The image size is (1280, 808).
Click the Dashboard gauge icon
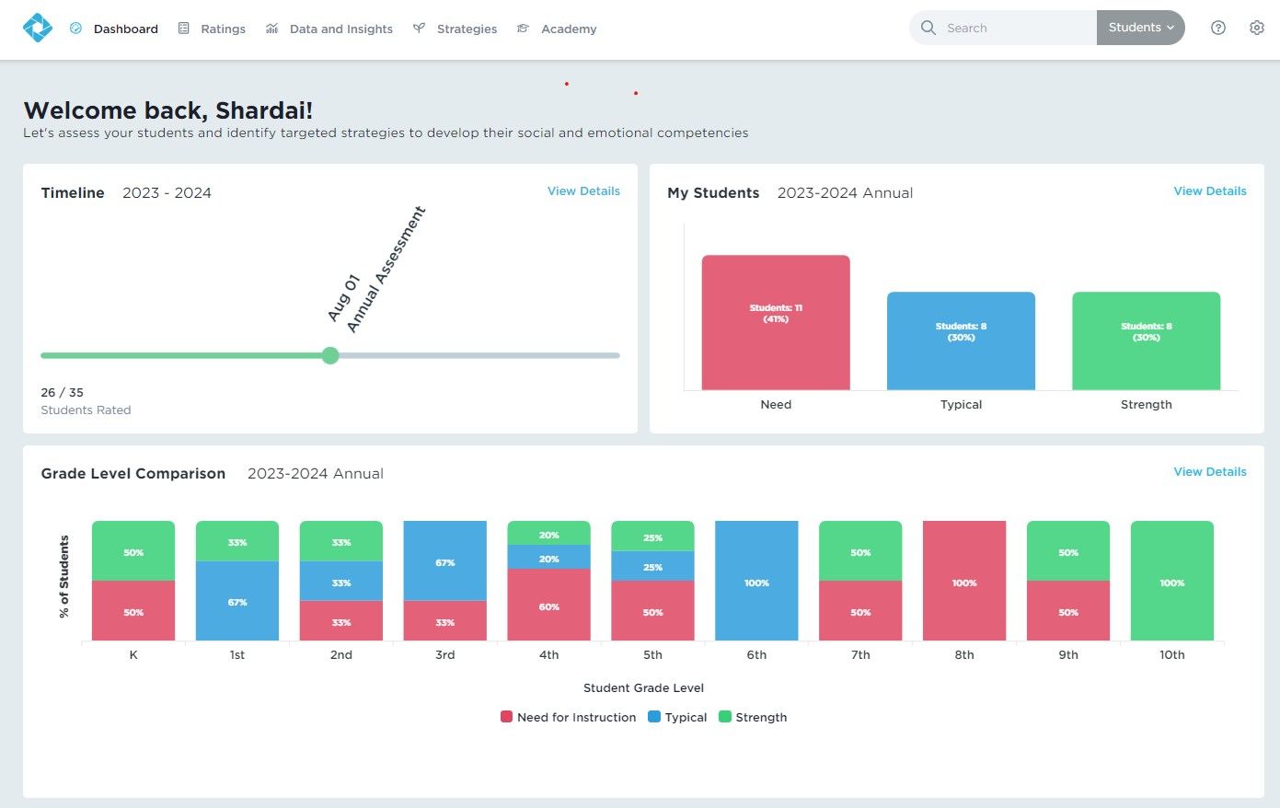coord(75,29)
